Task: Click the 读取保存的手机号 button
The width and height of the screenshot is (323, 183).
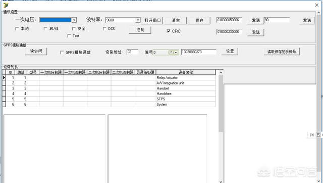Action: 282,52
